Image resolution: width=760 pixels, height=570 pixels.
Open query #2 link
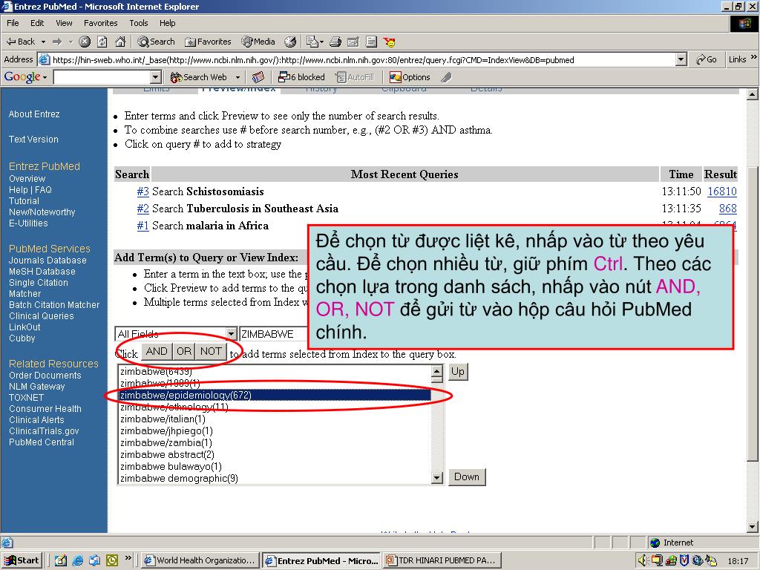pyautogui.click(x=142, y=209)
